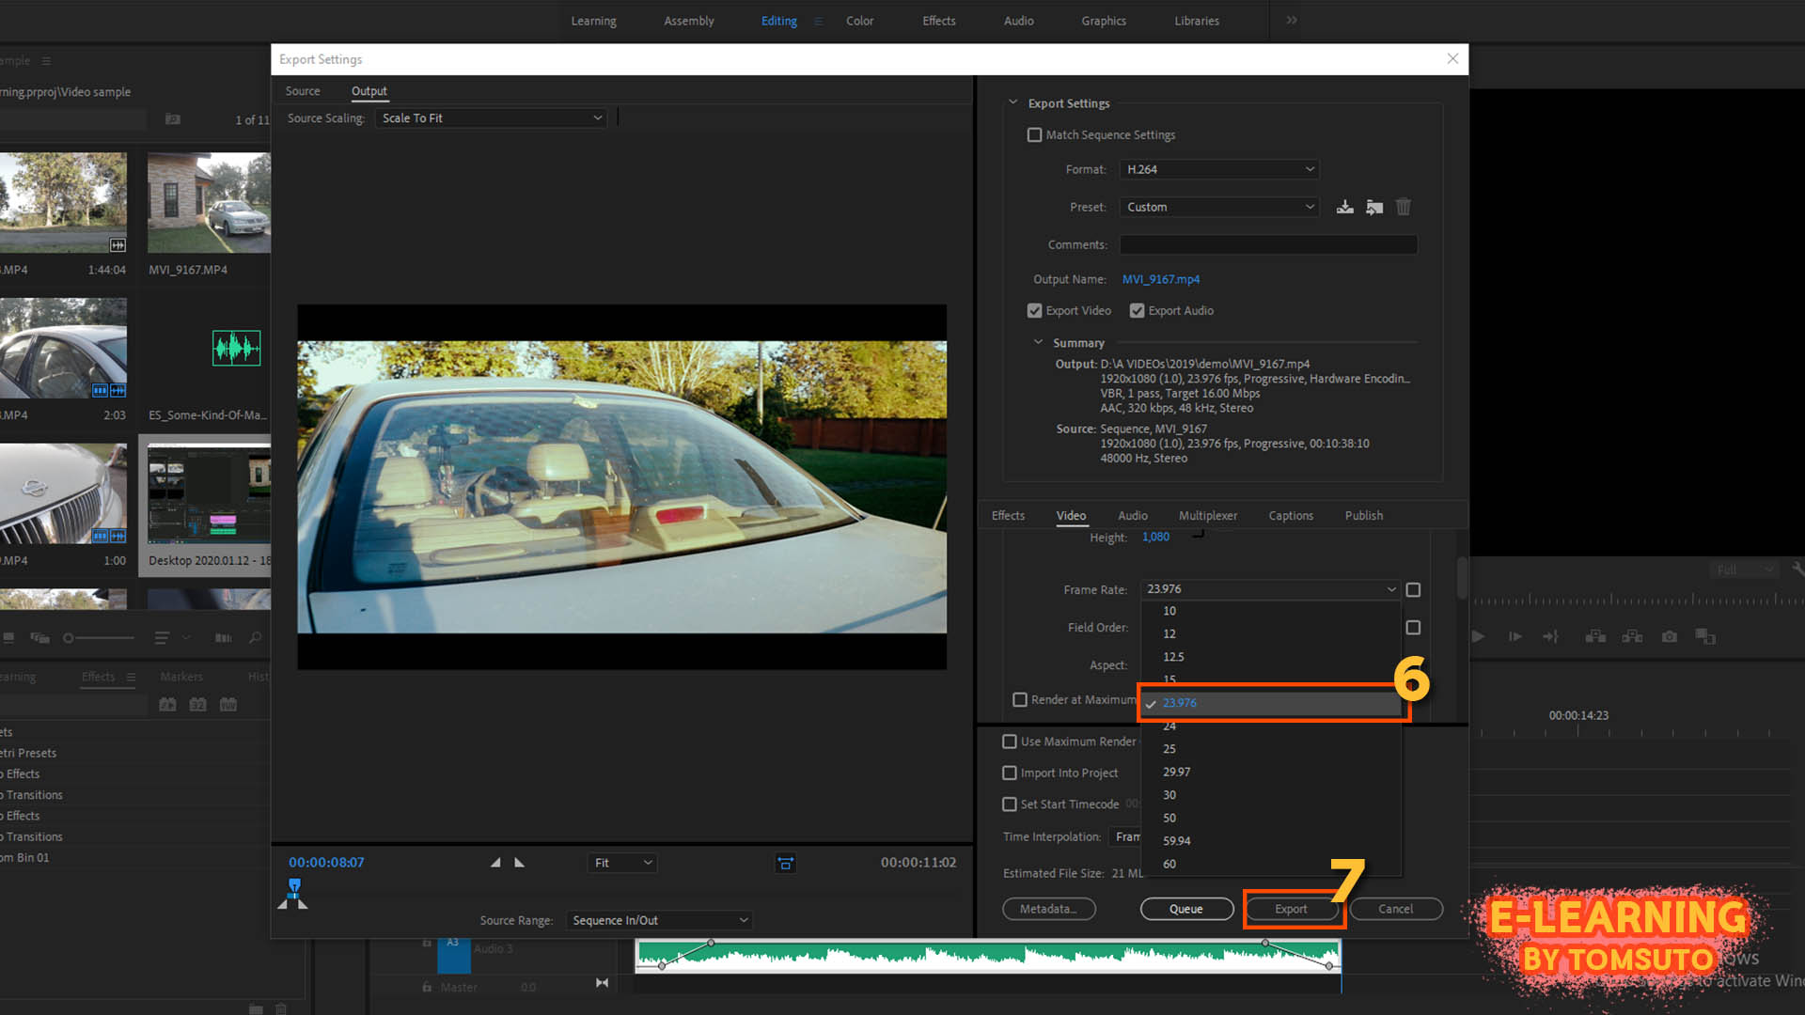Check Import Into Project option

coord(1010,773)
